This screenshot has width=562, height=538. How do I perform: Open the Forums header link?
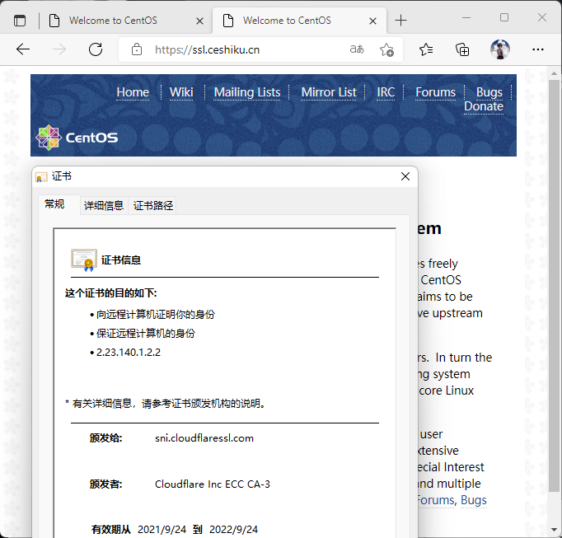(435, 92)
